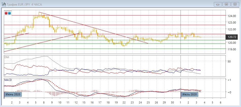The image size is (241, 107).
Task: Click the 119.00 price axis label
Action: 231,49
